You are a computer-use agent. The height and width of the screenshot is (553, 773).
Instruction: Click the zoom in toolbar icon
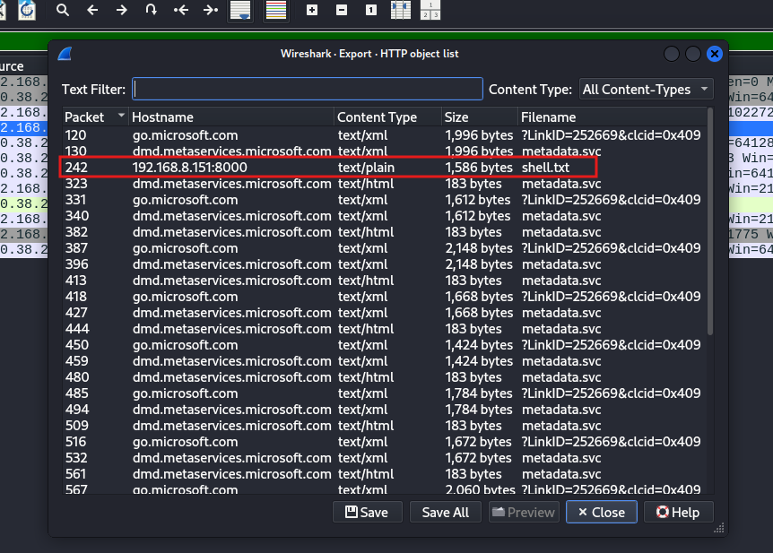(x=312, y=12)
